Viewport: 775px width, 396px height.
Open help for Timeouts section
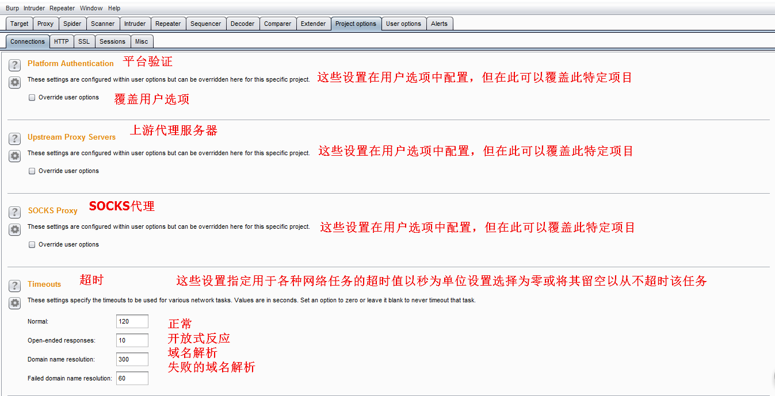pyautogui.click(x=15, y=286)
